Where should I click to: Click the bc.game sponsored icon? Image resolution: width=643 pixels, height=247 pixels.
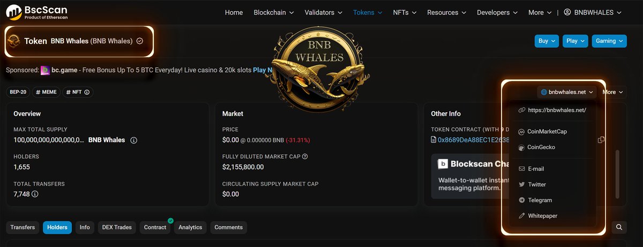coord(45,70)
